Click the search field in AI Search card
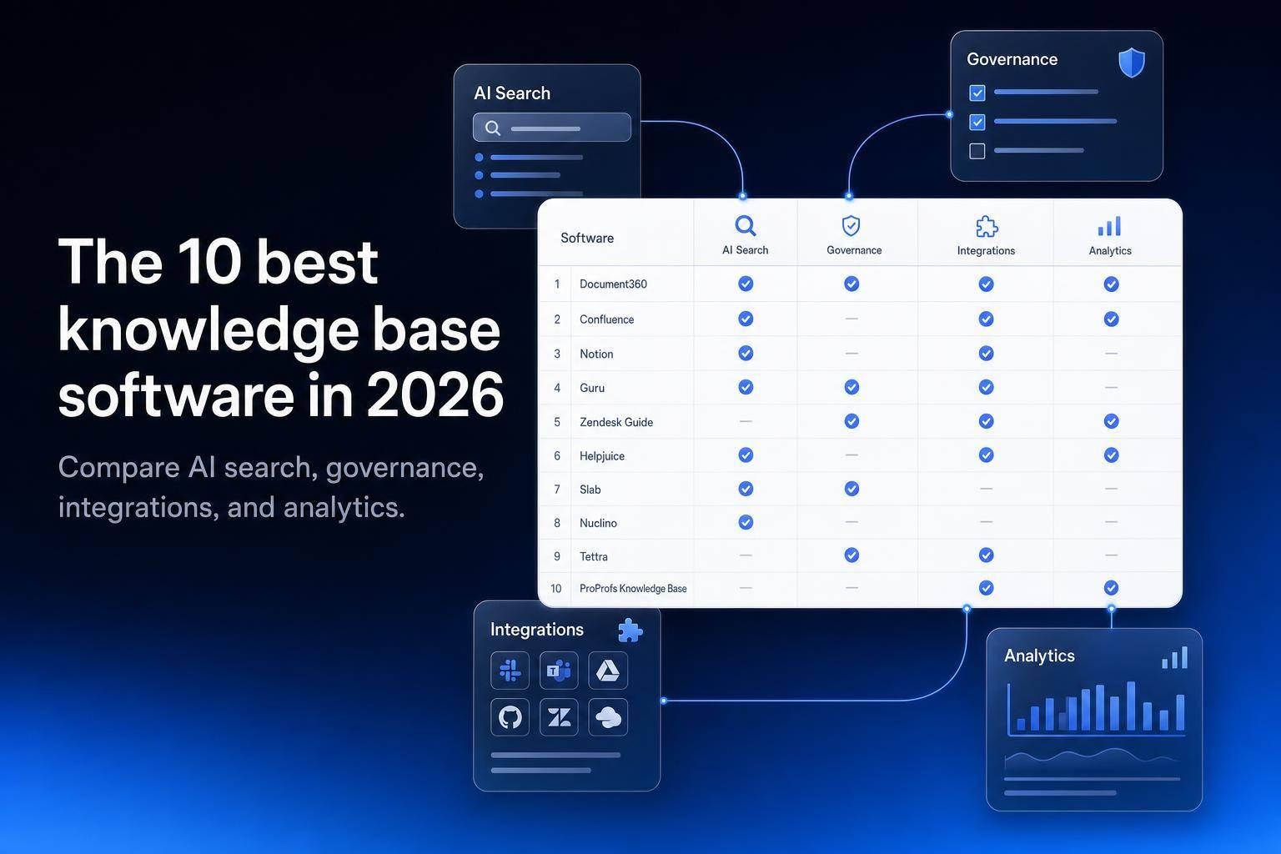Screen dimensions: 1281x854 (551, 128)
